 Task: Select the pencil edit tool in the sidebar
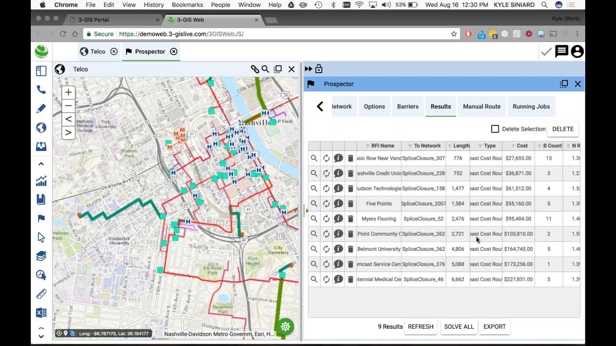click(41, 109)
